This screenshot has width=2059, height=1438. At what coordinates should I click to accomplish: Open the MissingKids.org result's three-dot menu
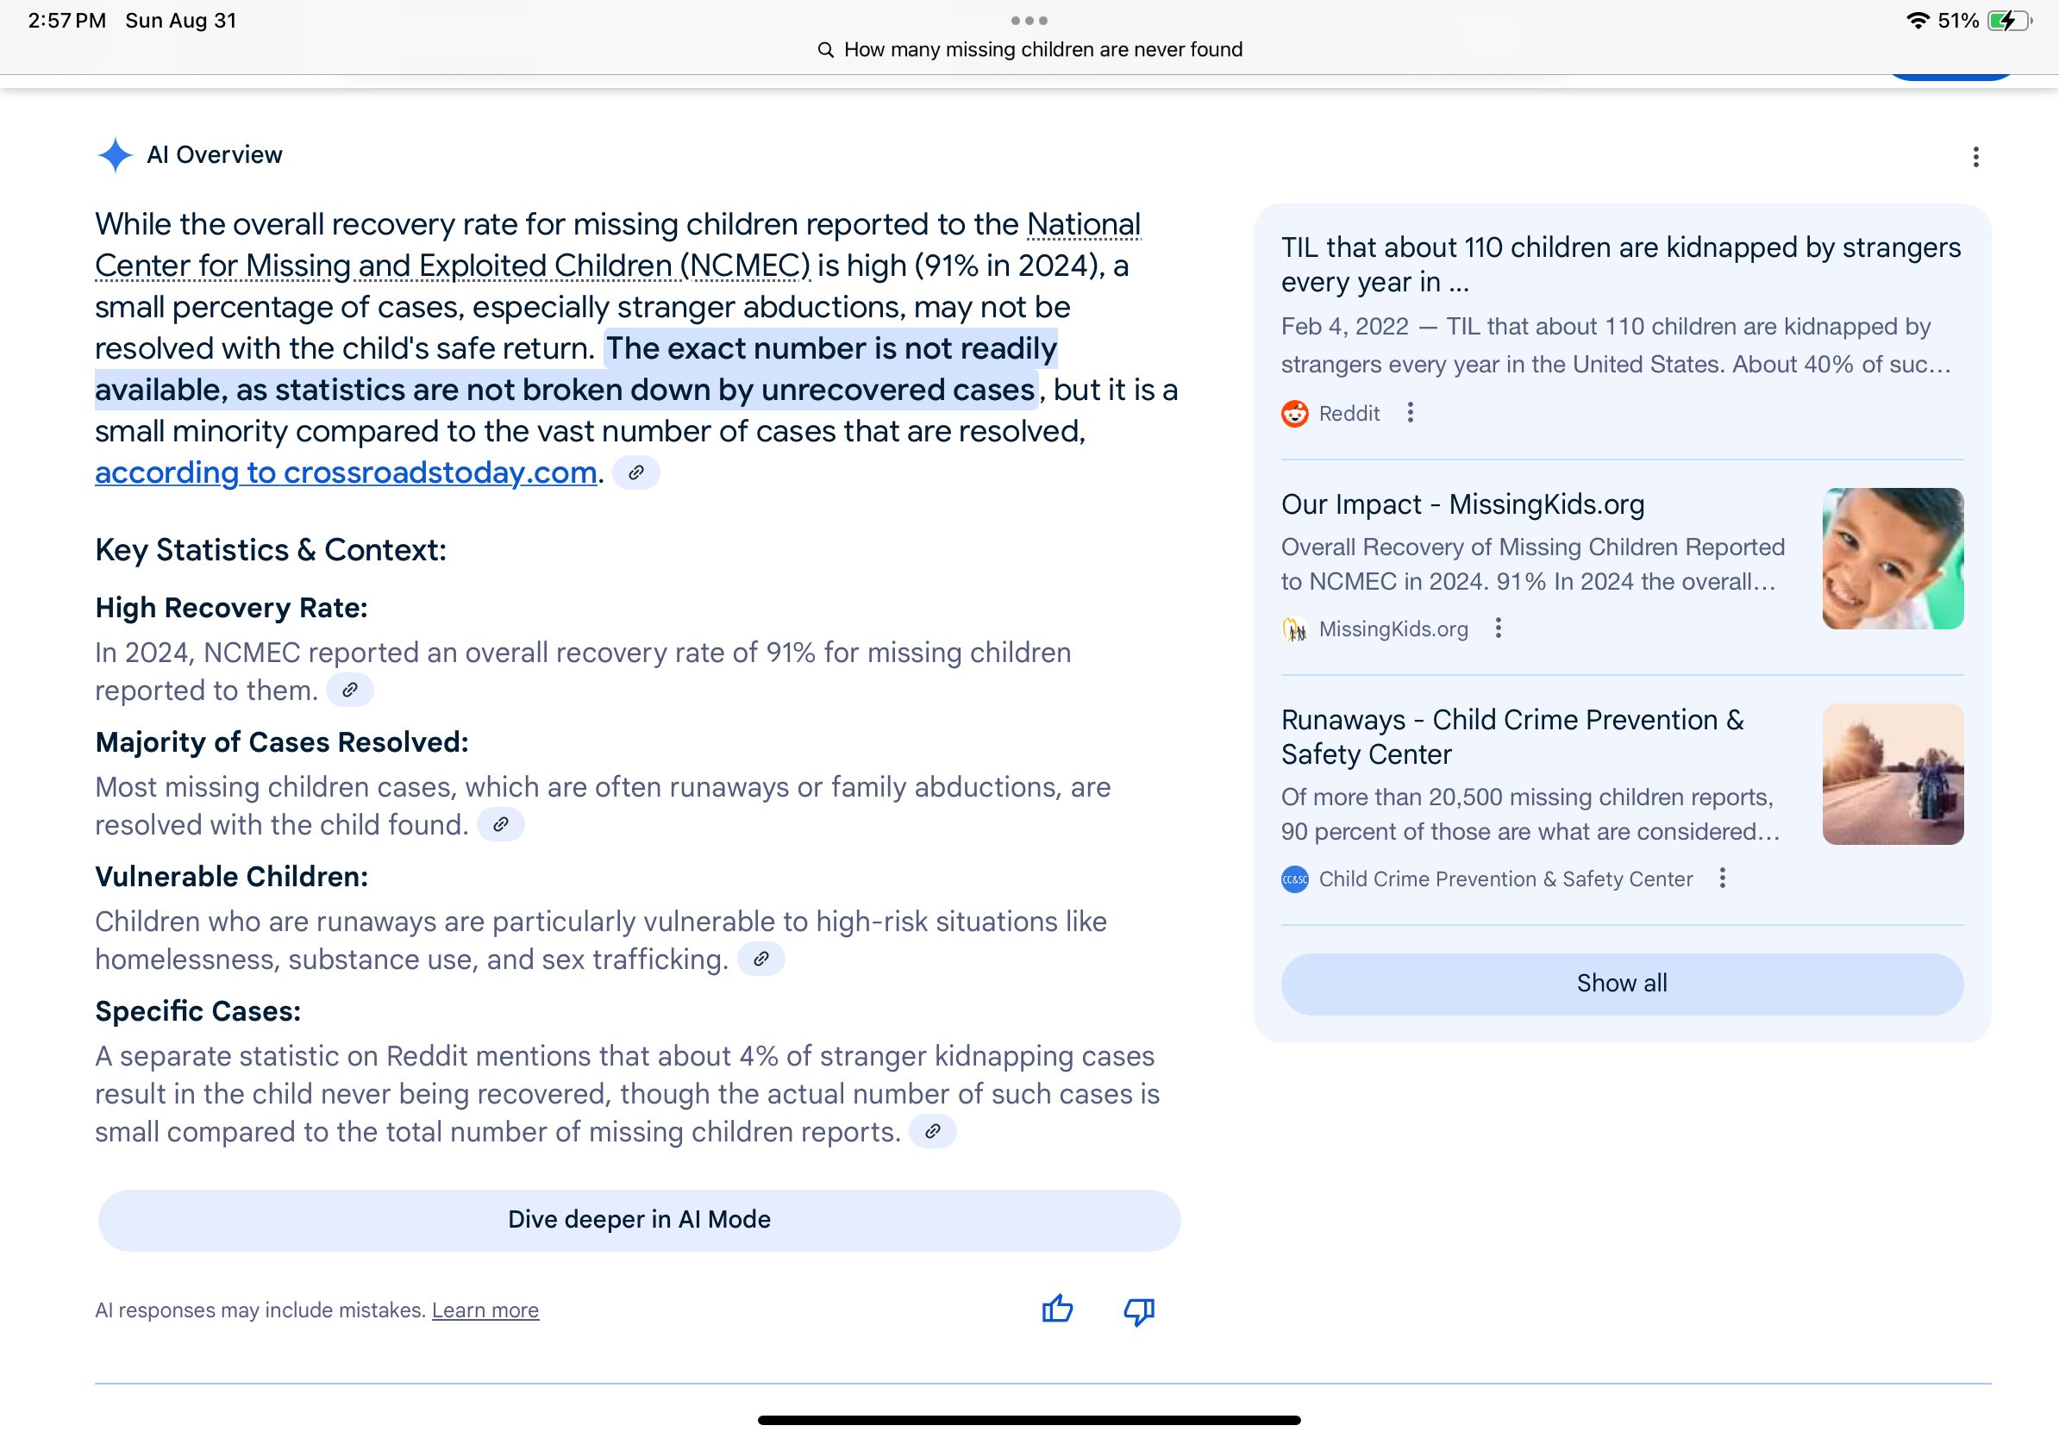(x=1499, y=628)
